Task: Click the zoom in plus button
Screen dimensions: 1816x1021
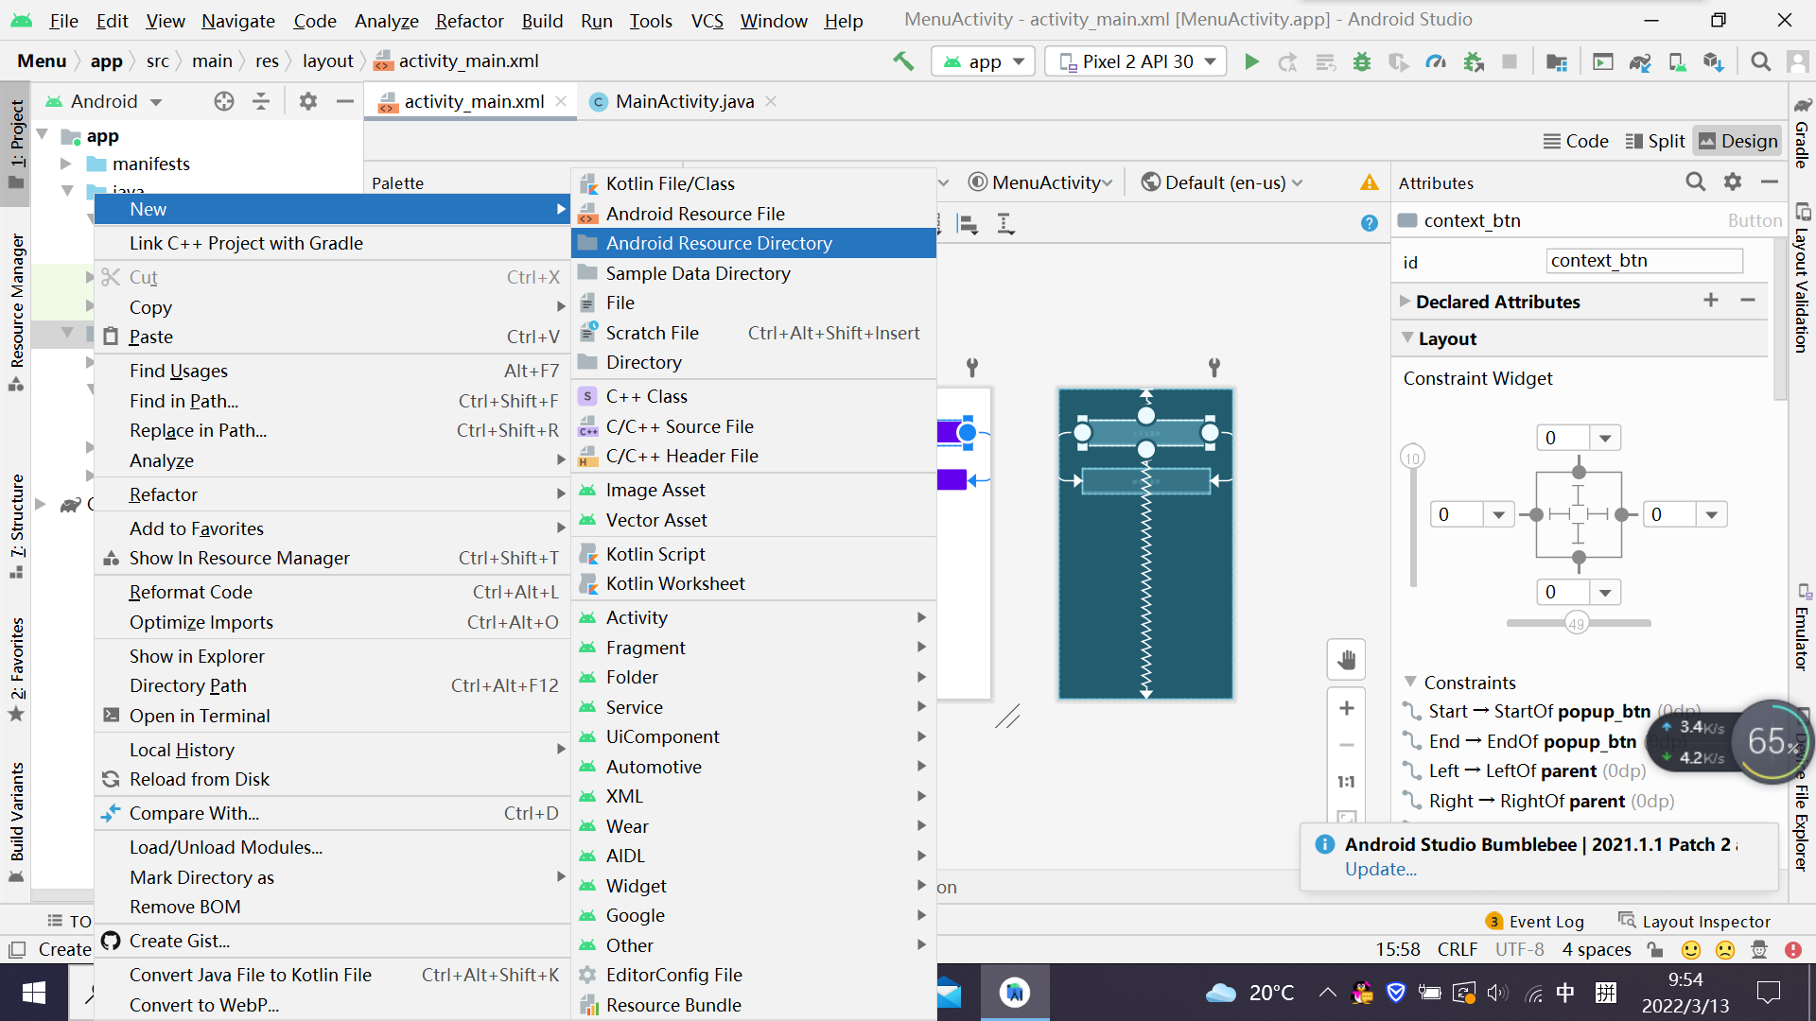Action: [1347, 708]
